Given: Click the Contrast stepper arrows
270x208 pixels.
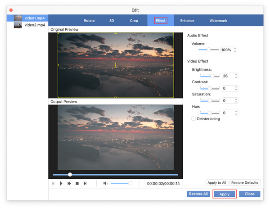Looking at the screenshot, I should [x=236, y=88].
